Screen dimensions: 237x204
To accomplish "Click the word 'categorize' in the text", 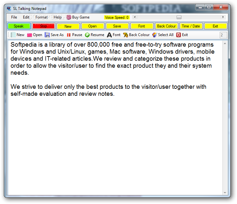I will click(149, 59).
